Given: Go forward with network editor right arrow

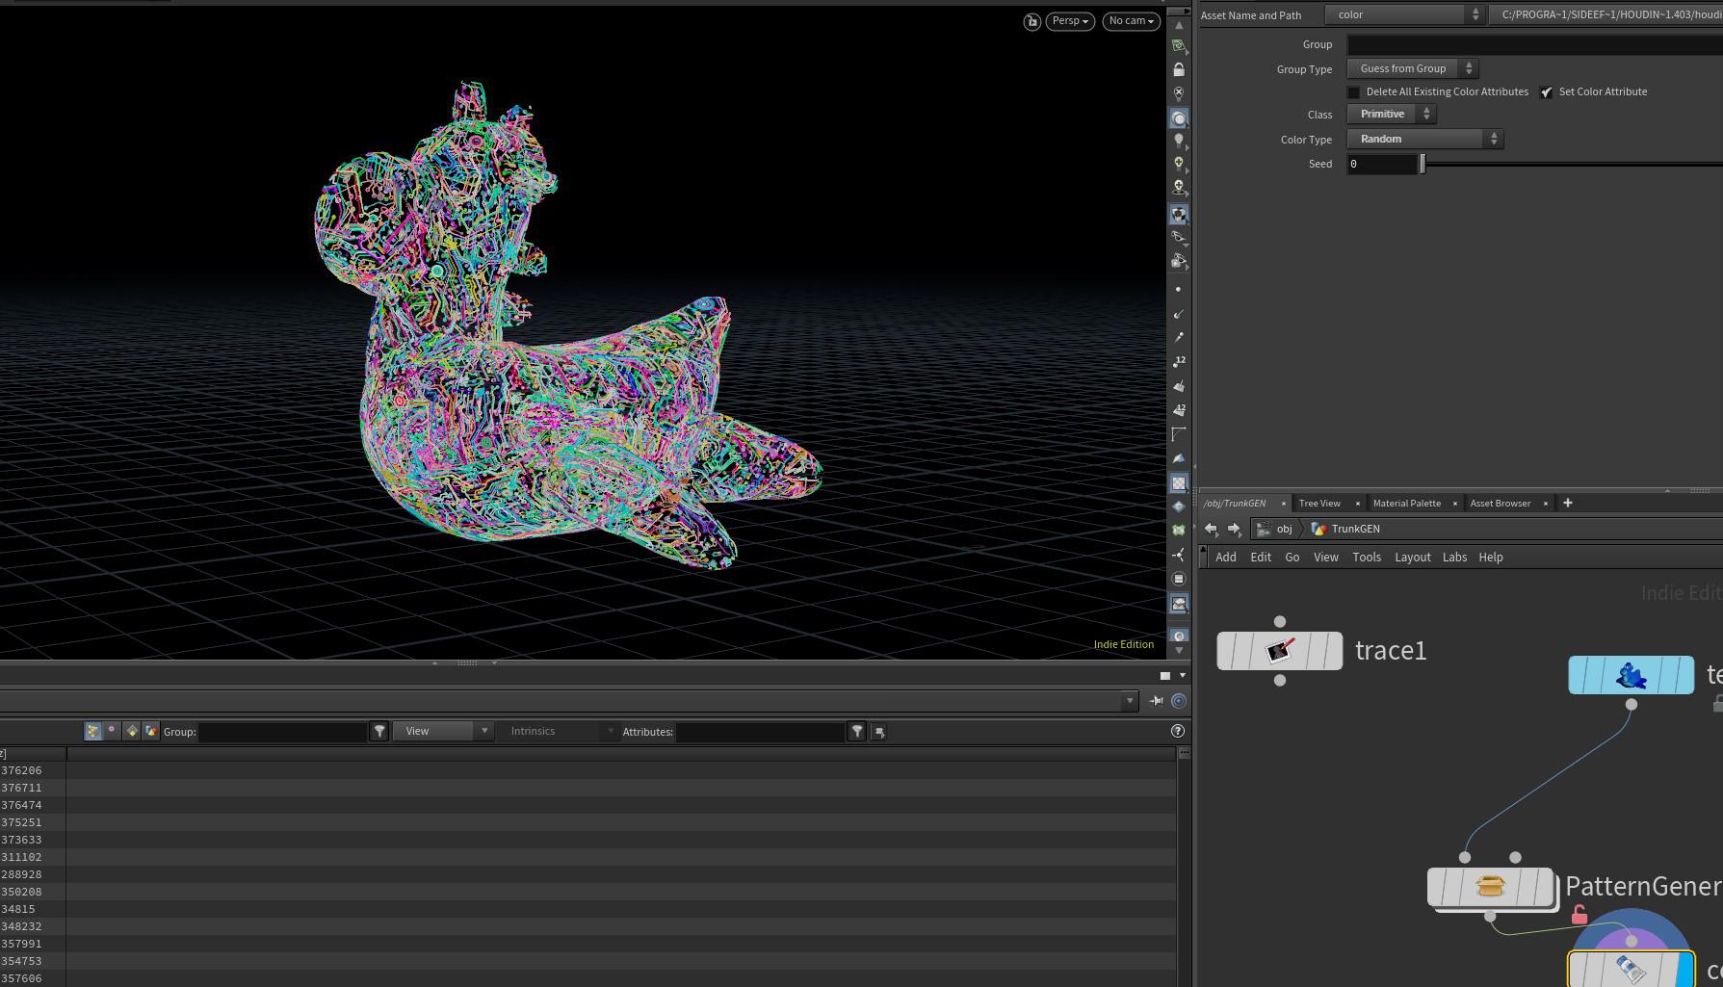Looking at the screenshot, I should coord(1234,529).
